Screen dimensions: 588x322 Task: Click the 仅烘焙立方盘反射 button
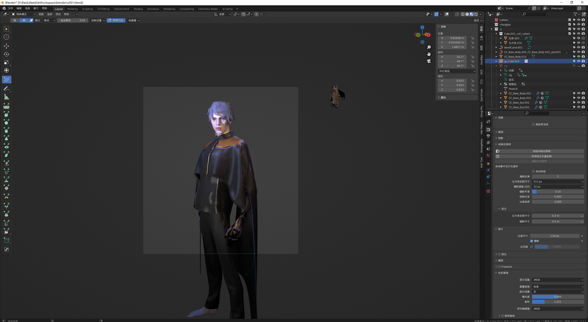[539, 156]
